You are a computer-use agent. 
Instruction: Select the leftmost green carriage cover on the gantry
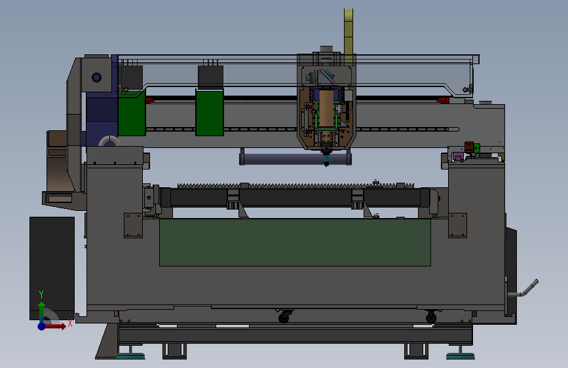coord(132,113)
